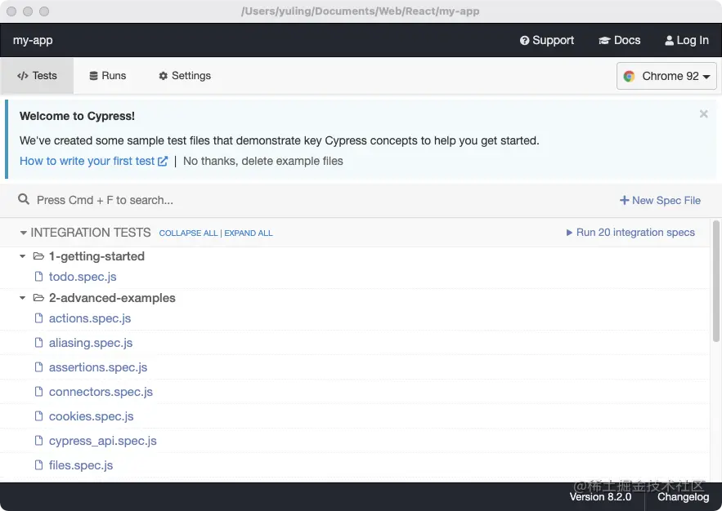Click the my-app project name
Screen dimensions: 722x511
point(33,41)
